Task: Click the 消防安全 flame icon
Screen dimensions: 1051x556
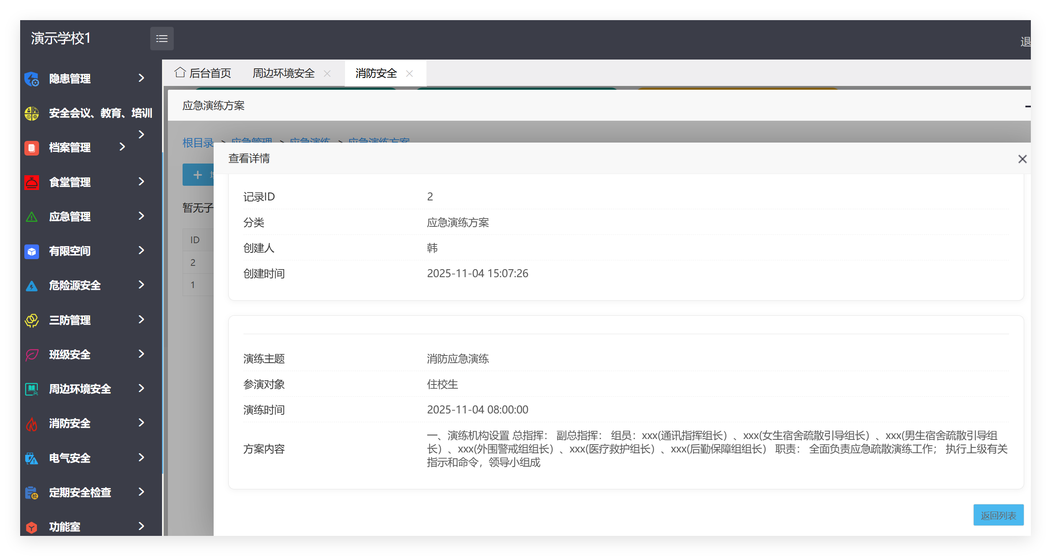Action: point(31,423)
